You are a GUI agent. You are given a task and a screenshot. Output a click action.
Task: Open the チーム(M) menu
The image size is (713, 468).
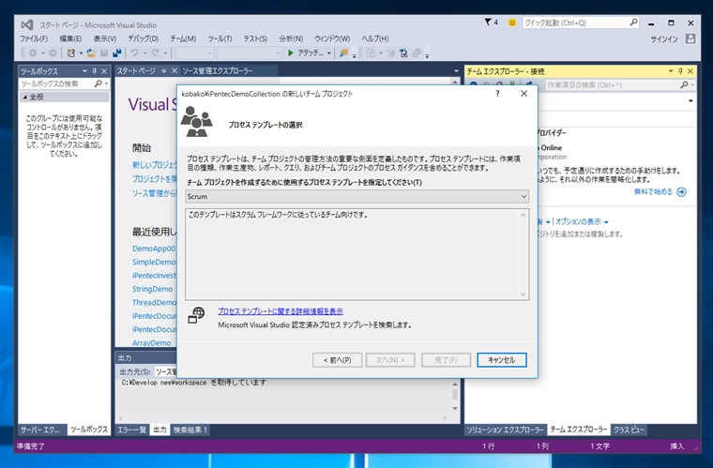[183, 38]
